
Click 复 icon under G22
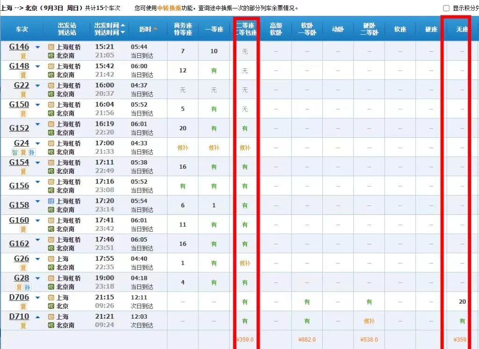point(23,94)
